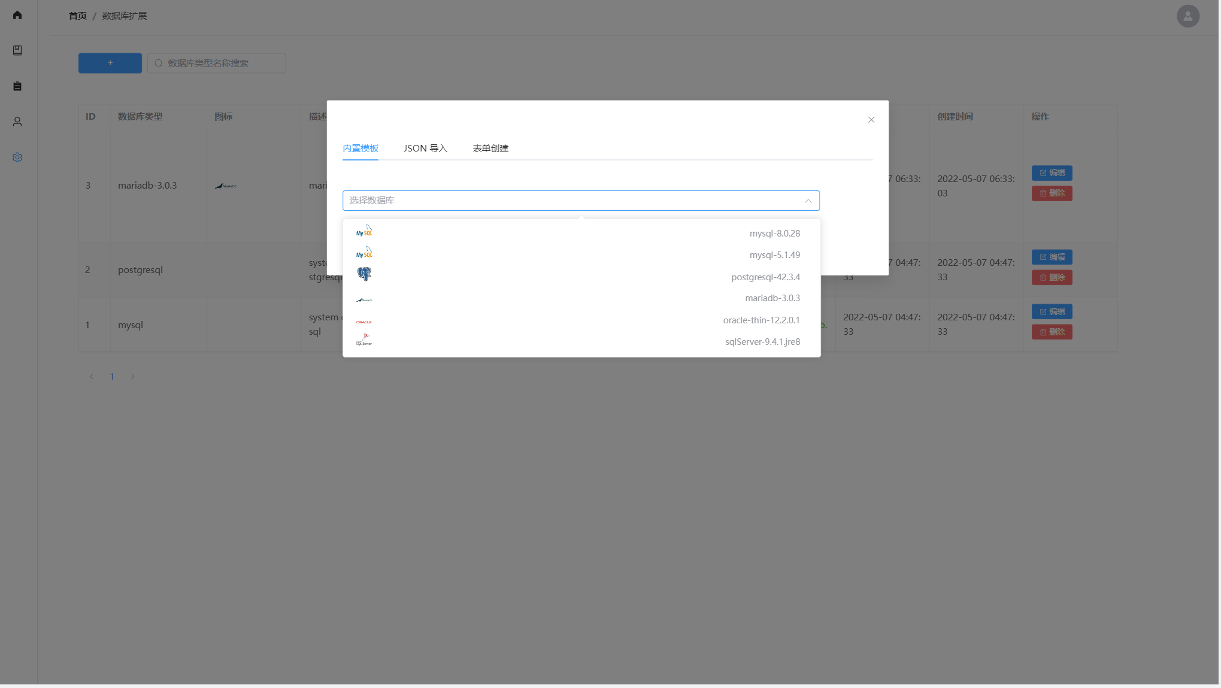1221x688 pixels.
Task: Open the user icon in sidebar
Action: point(17,122)
